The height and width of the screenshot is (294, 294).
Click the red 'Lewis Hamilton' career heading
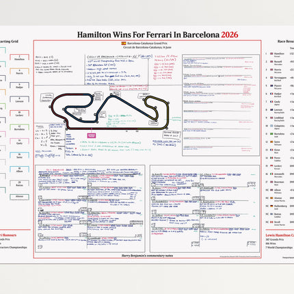[280, 235]
